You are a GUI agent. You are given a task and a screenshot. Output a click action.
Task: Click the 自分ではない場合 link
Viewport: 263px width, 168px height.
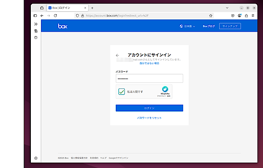(150, 63)
